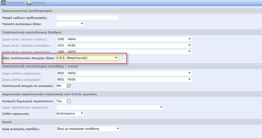Click the ΑΛΣΑ series value

pos(71,45)
